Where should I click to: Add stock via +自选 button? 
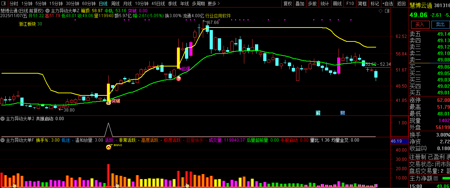coord(387,4)
